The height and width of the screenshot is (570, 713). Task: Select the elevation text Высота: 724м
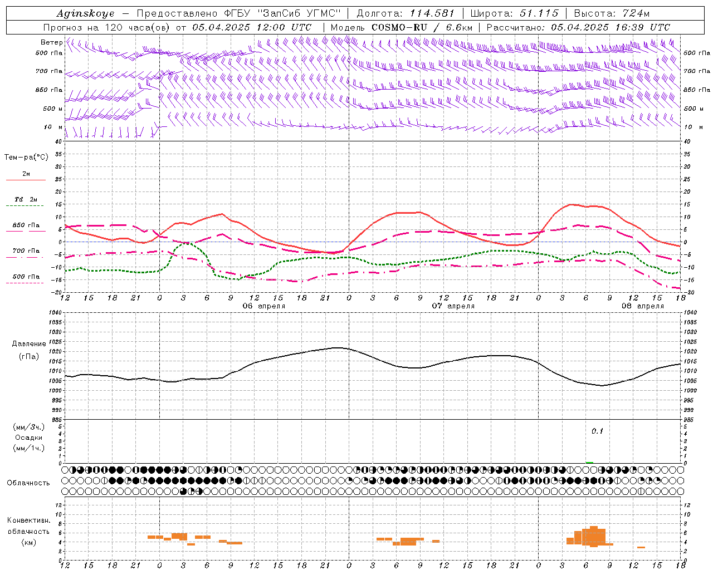[612, 13]
